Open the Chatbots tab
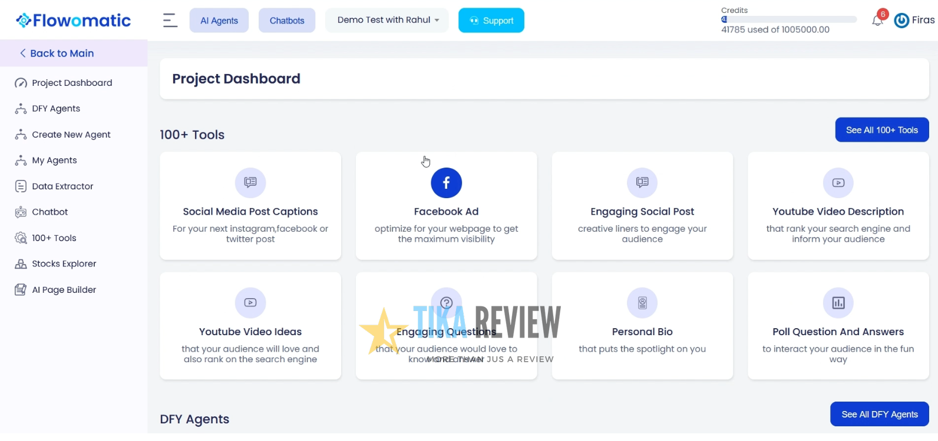 pos(287,21)
